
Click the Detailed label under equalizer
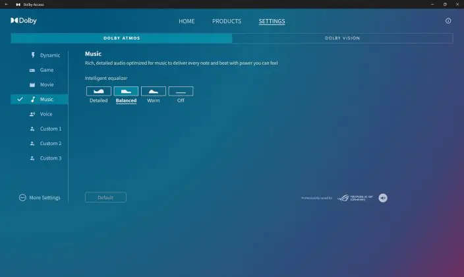tap(99, 101)
